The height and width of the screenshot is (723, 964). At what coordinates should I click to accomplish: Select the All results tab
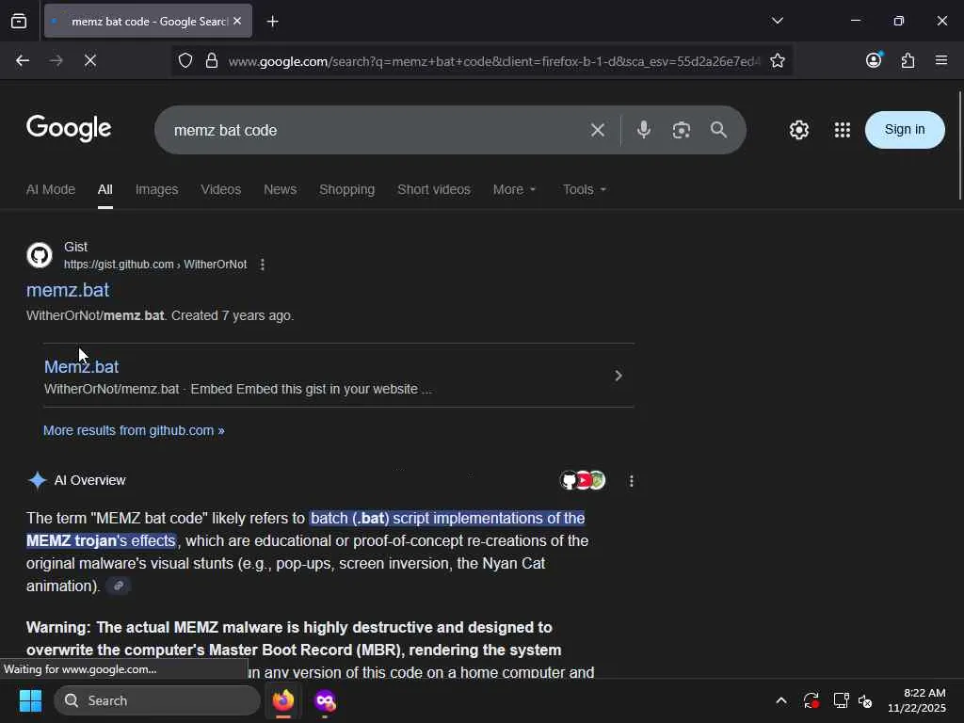coord(105,189)
